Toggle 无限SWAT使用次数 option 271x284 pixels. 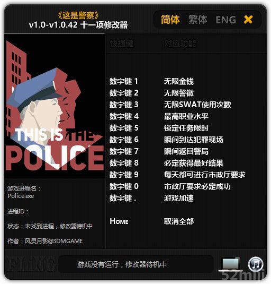click(197, 105)
